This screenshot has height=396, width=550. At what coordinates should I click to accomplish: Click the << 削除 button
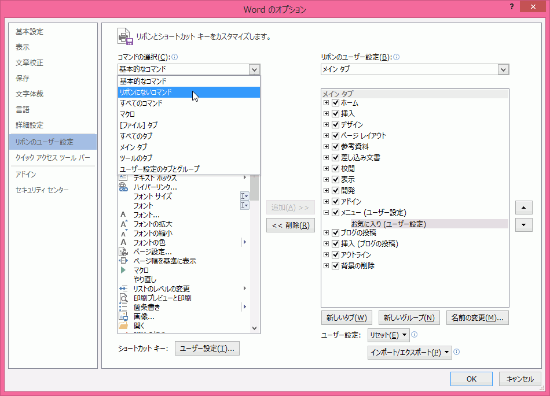click(x=291, y=225)
